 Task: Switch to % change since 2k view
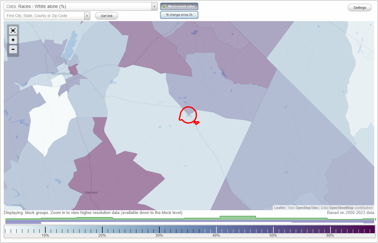coord(179,14)
